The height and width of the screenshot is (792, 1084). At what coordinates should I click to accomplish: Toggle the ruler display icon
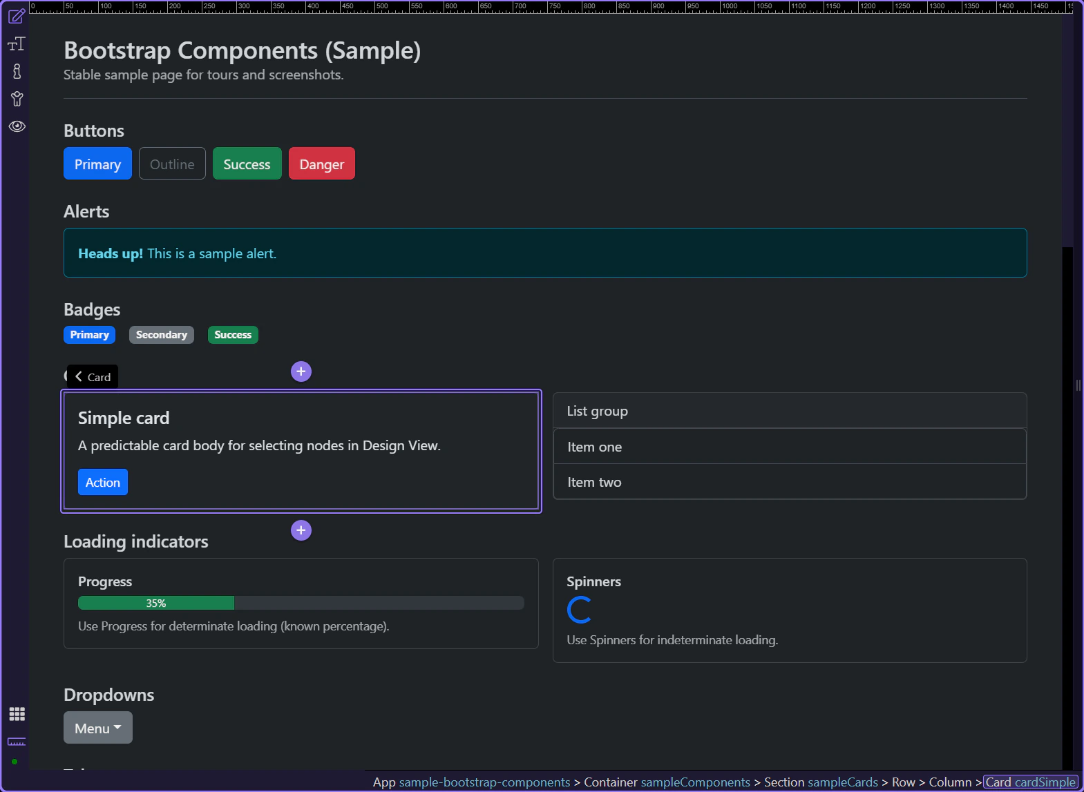[x=17, y=742]
